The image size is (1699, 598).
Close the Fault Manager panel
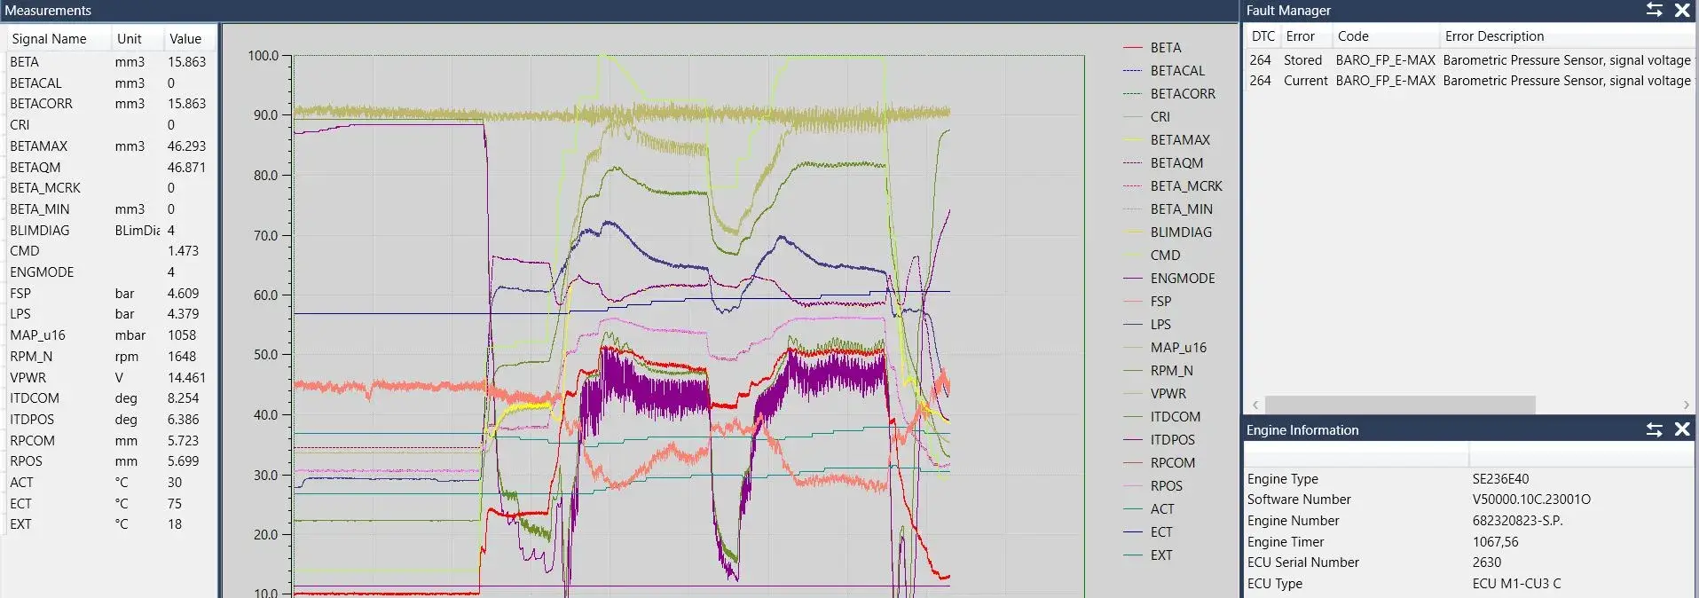click(1681, 10)
